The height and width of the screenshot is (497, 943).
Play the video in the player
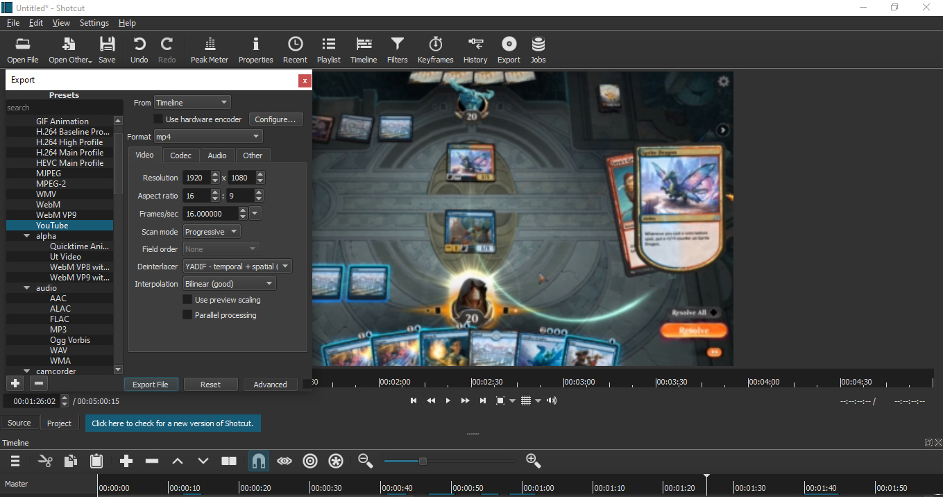448,401
